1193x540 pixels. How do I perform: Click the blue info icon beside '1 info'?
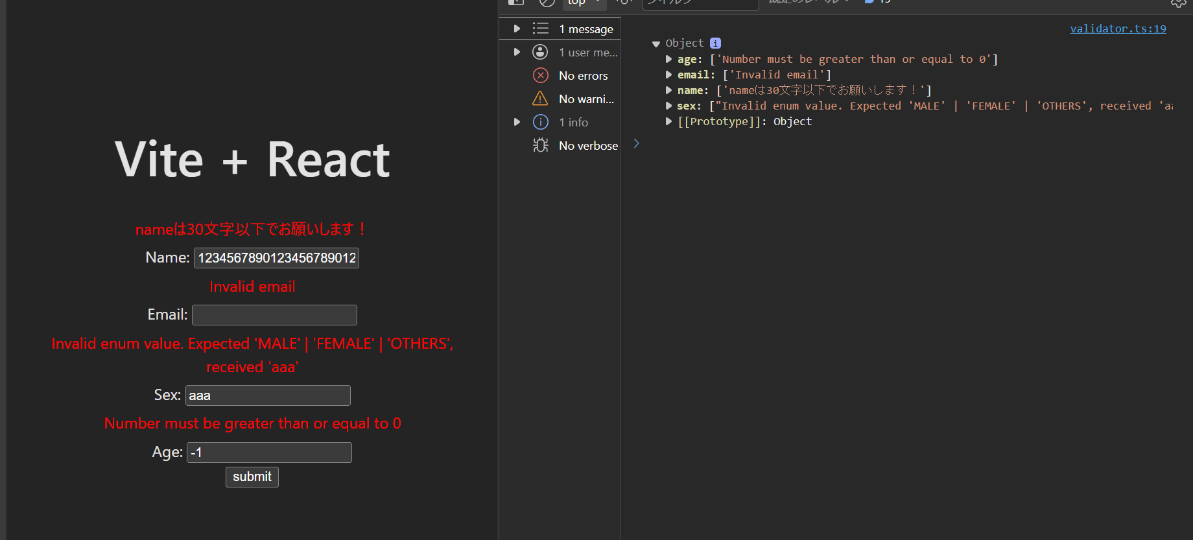tap(540, 122)
